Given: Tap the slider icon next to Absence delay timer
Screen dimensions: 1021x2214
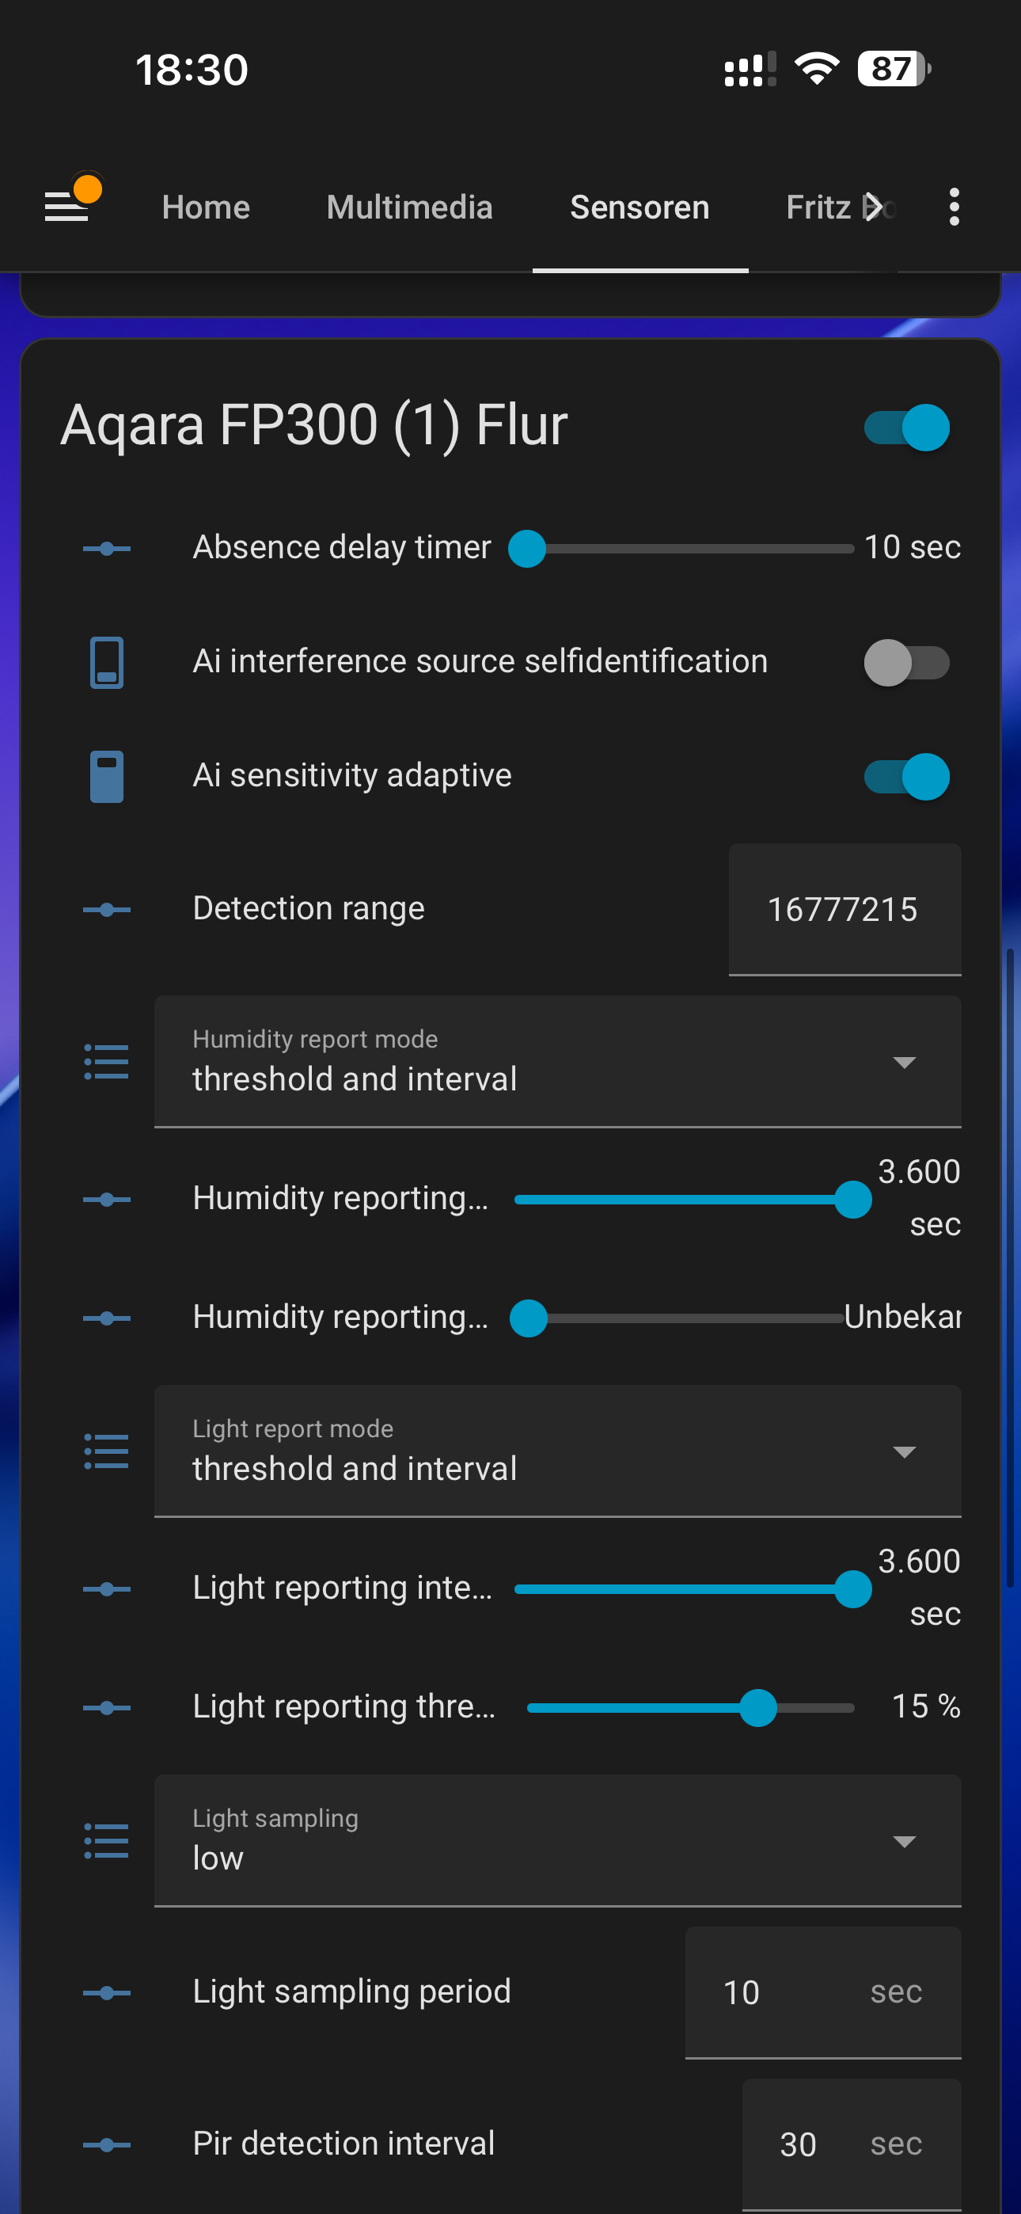Looking at the screenshot, I should click(x=107, y=548).
